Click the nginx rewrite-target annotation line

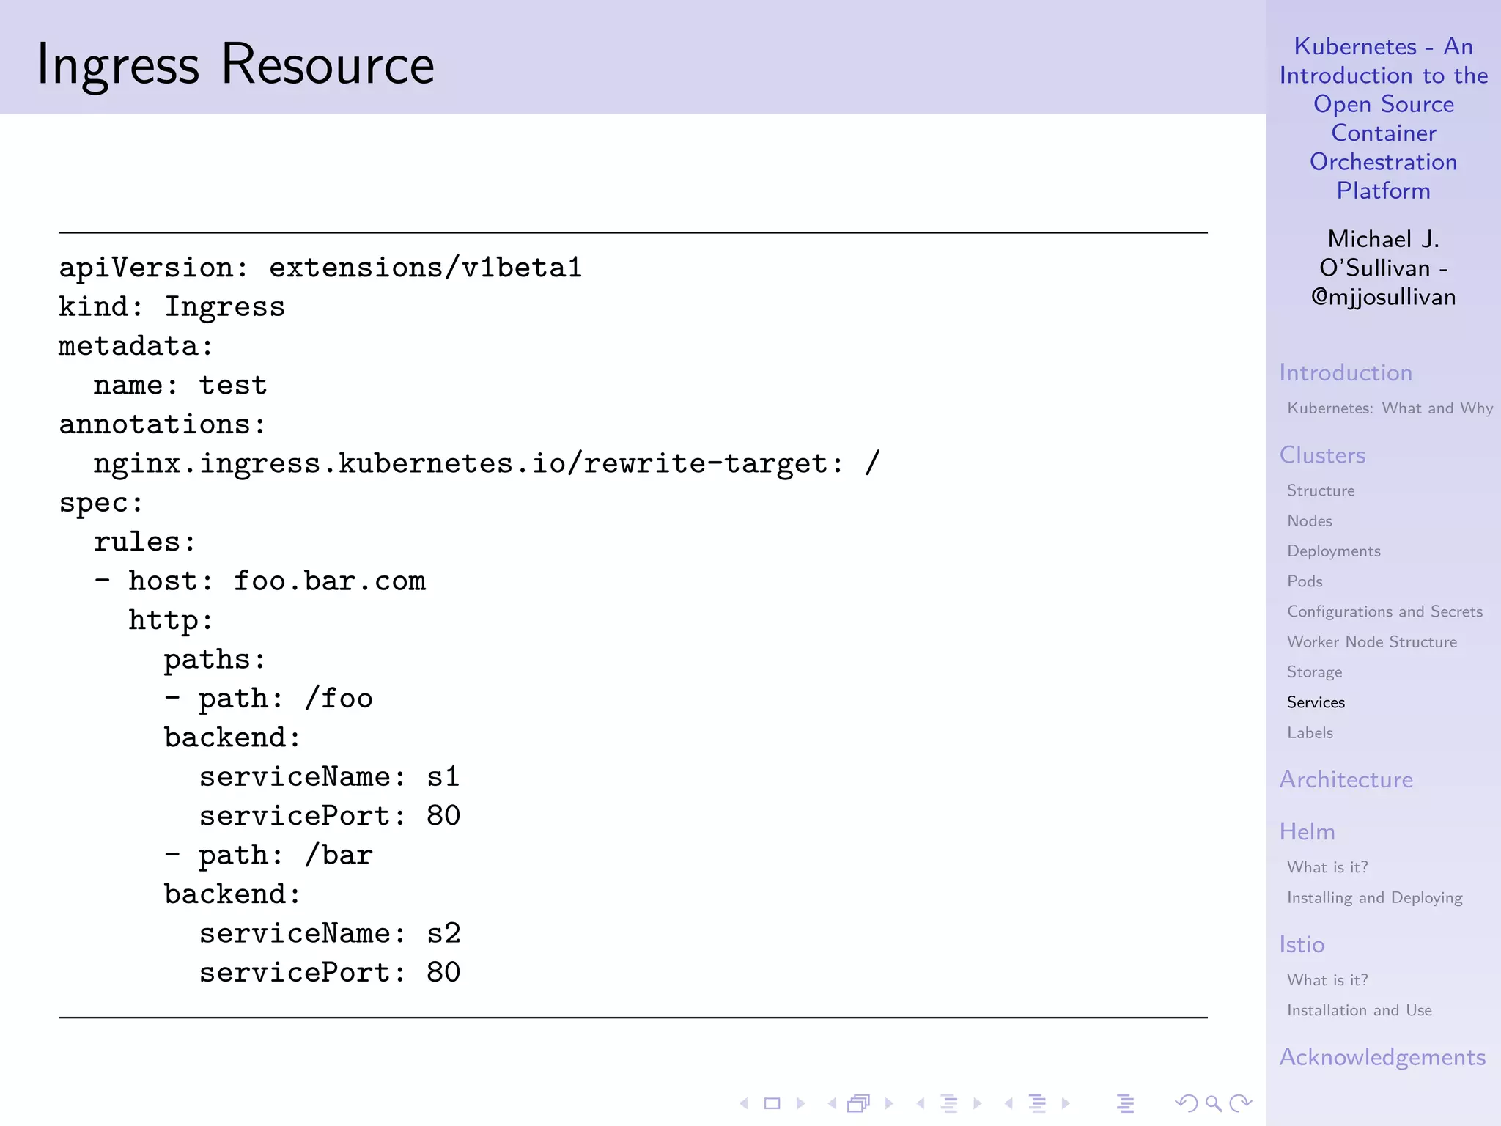coord(487,463)
